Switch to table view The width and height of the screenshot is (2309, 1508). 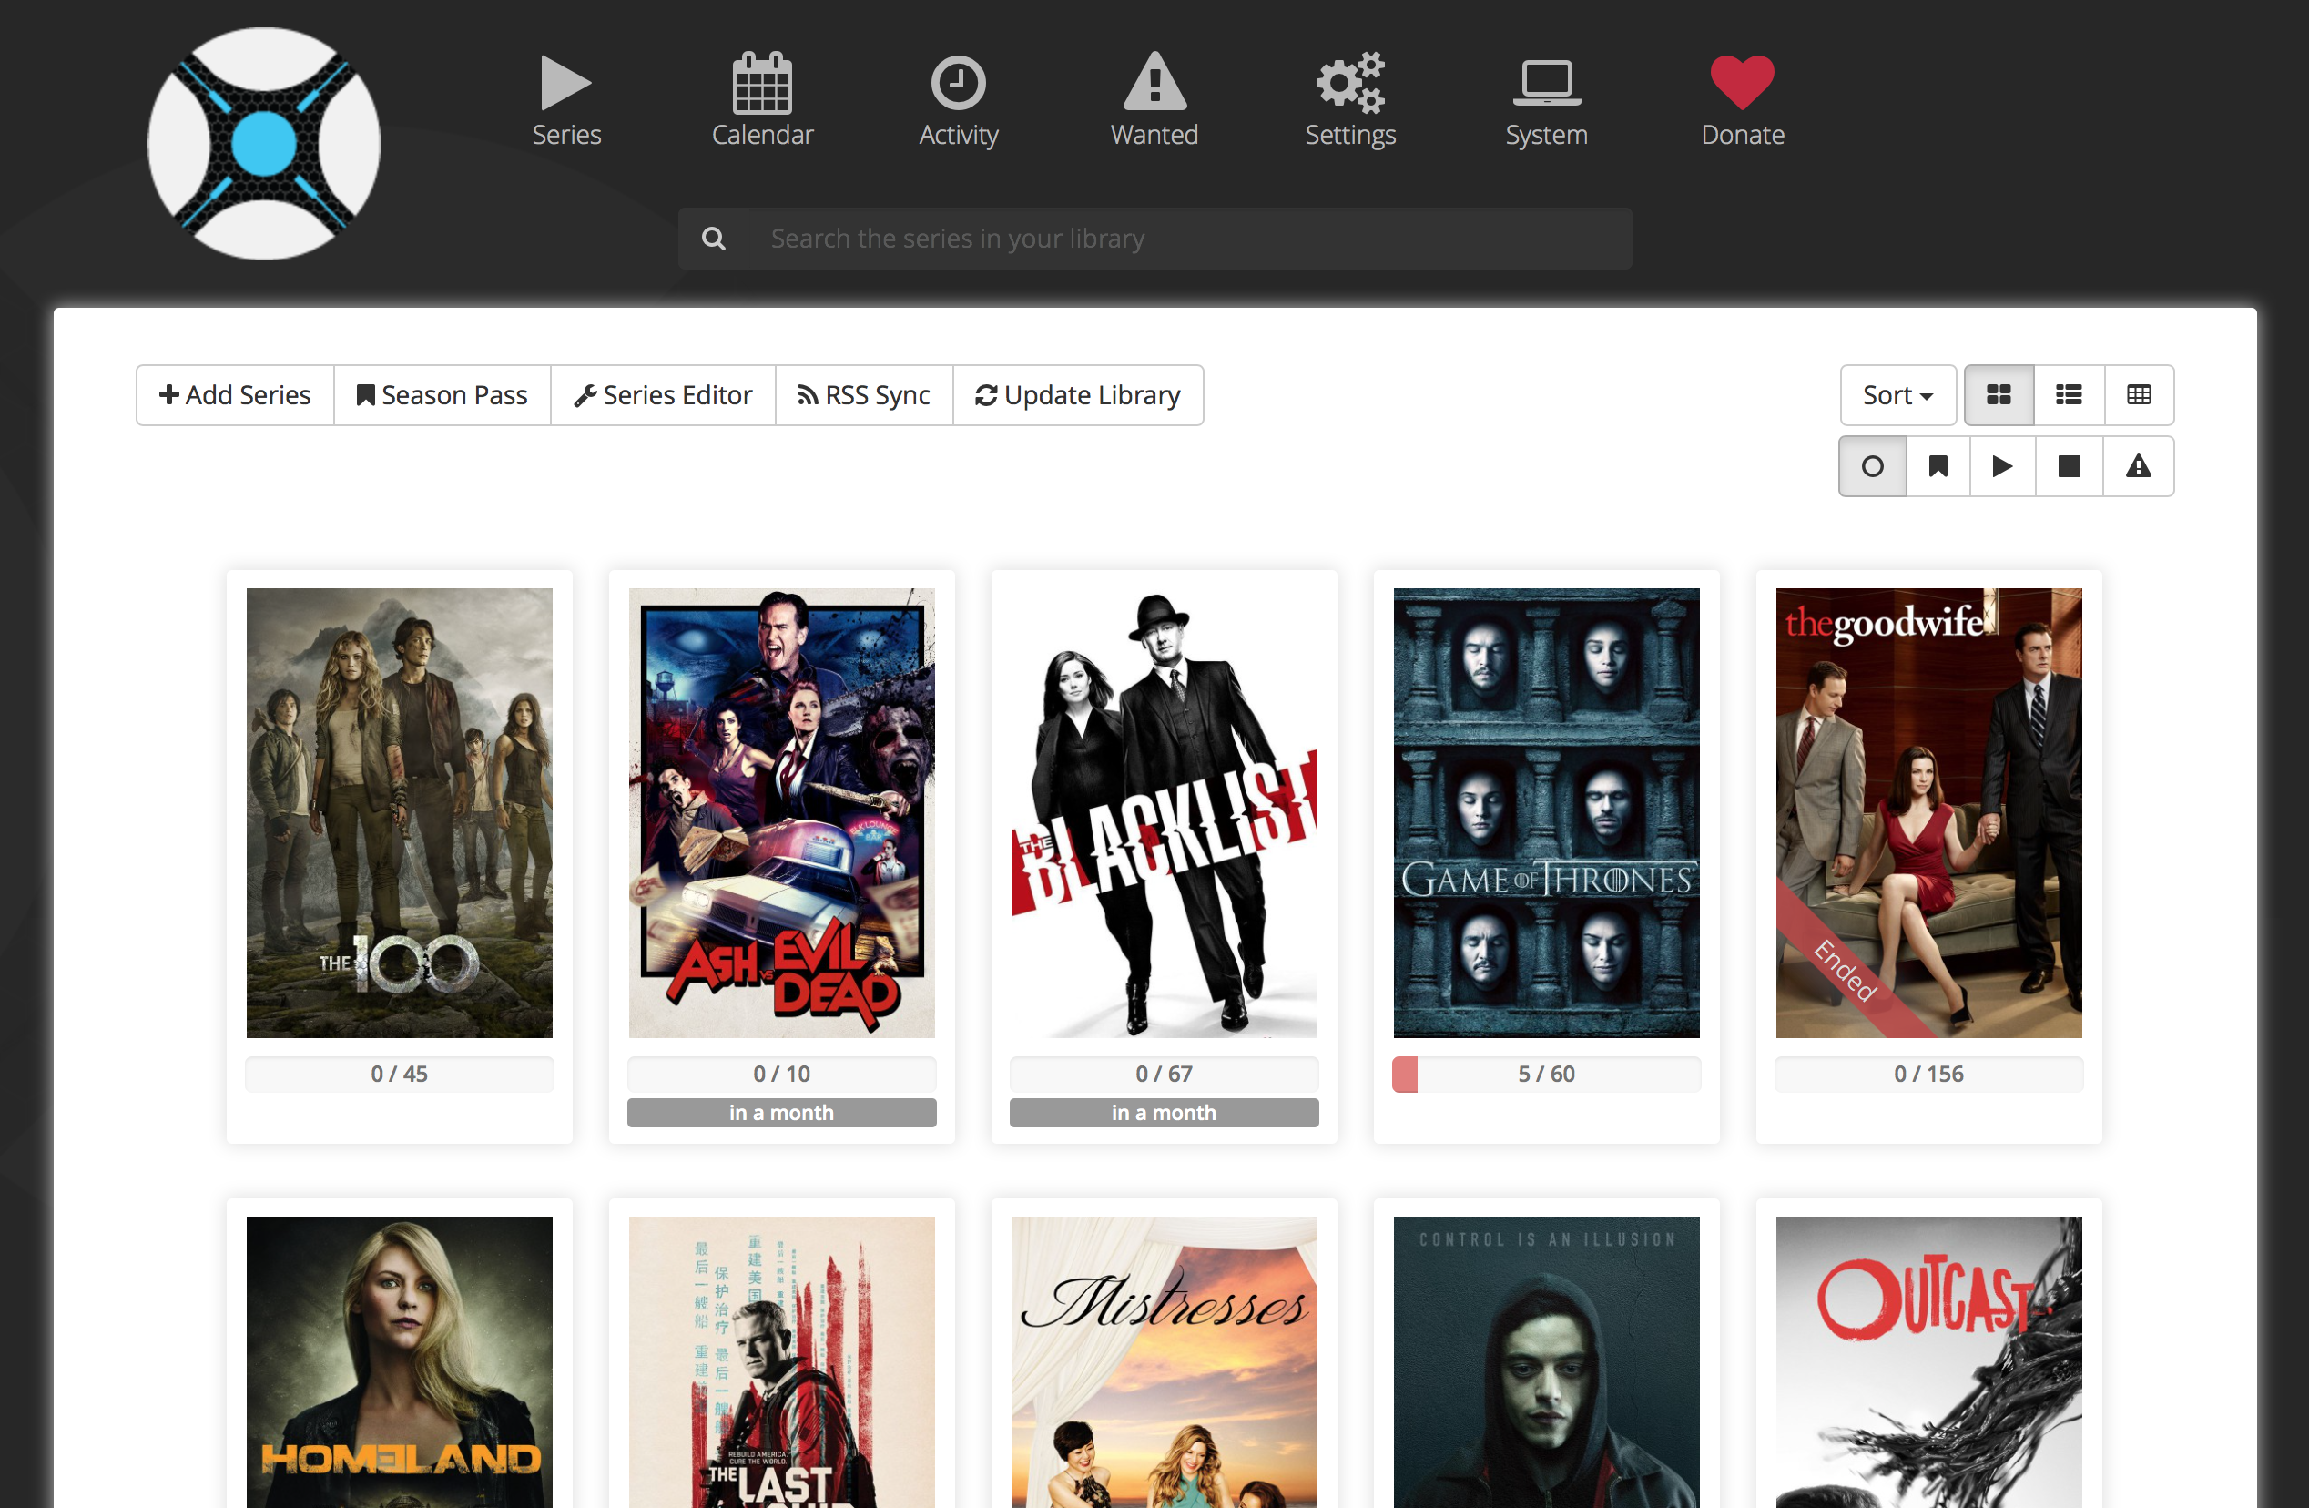pos(2138,395)
